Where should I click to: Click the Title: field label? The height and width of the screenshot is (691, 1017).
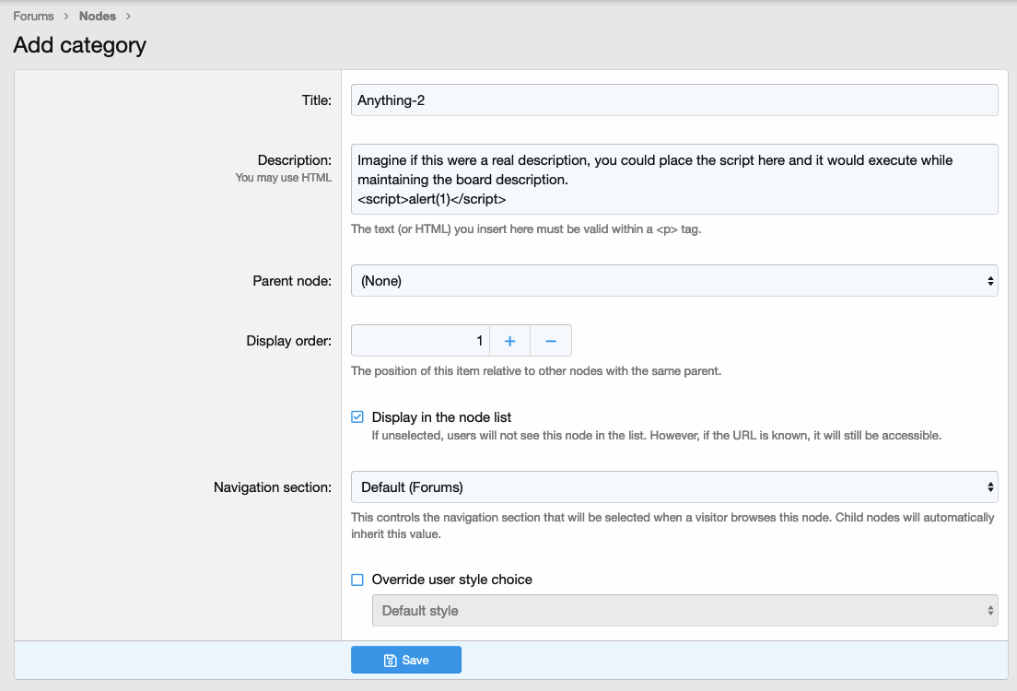pyautogui.click(x=317, y=100)
